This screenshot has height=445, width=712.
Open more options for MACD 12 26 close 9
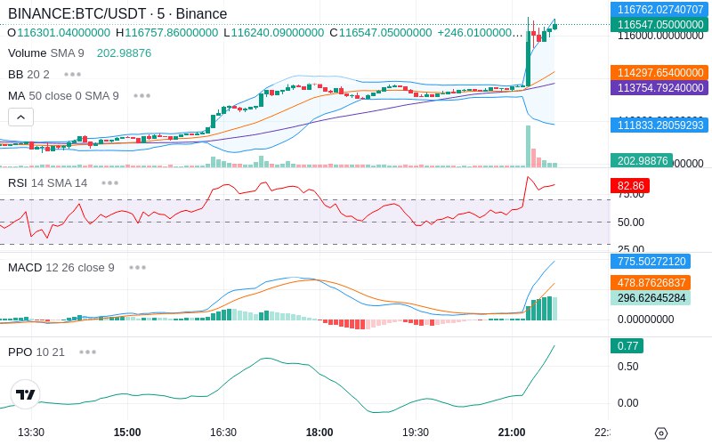pyautogui.click(x=137, y=268)
